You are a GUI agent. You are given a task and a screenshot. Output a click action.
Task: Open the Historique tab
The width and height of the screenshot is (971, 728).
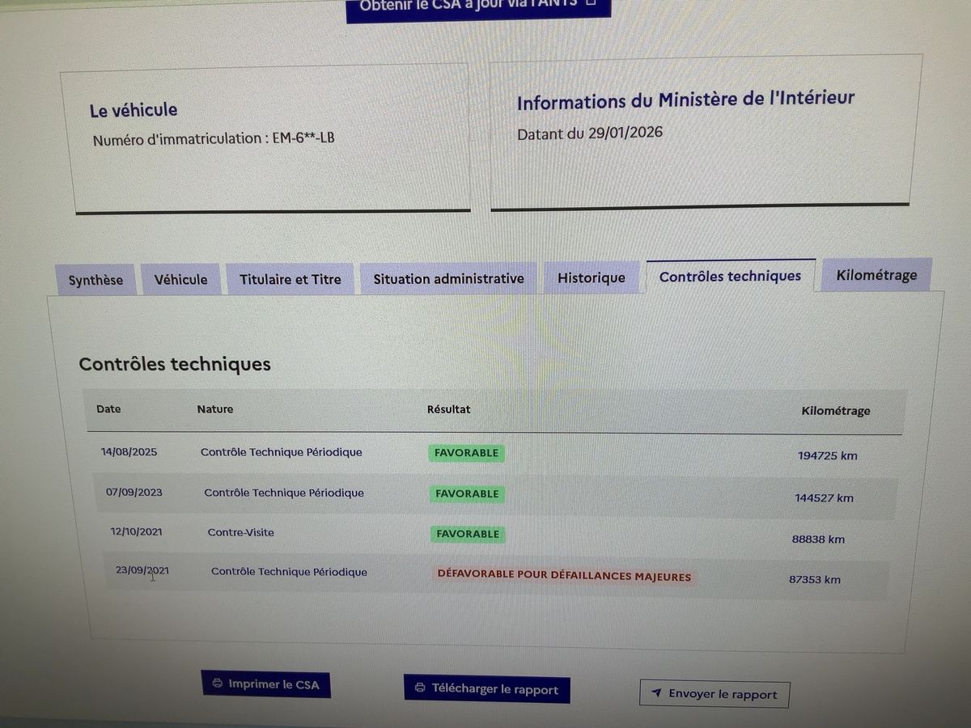592,277
